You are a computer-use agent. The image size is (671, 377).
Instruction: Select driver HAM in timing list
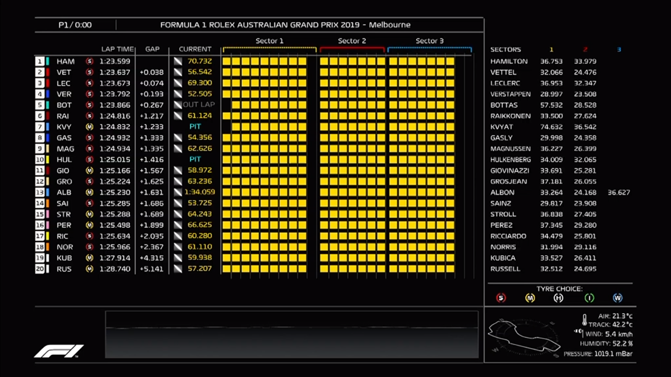[x=65, y=61]
